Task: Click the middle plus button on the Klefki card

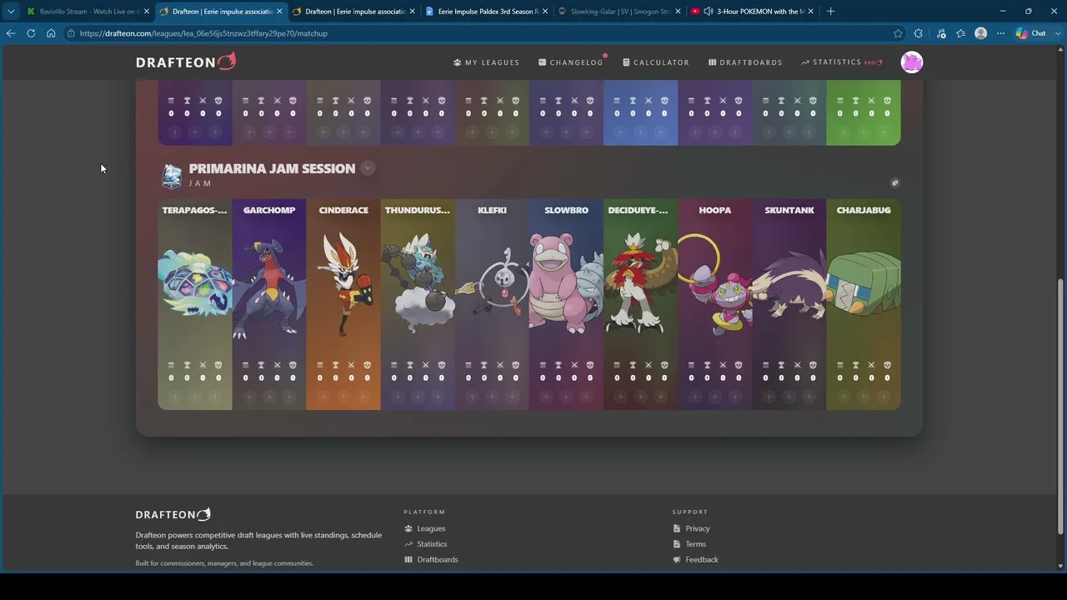Action: [x=492, y=397]
